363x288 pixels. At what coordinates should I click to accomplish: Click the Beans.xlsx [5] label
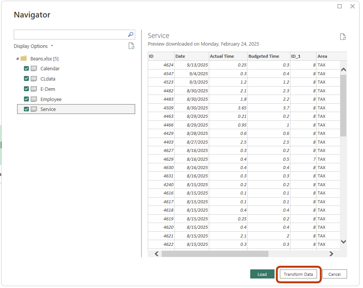(44, 59)
